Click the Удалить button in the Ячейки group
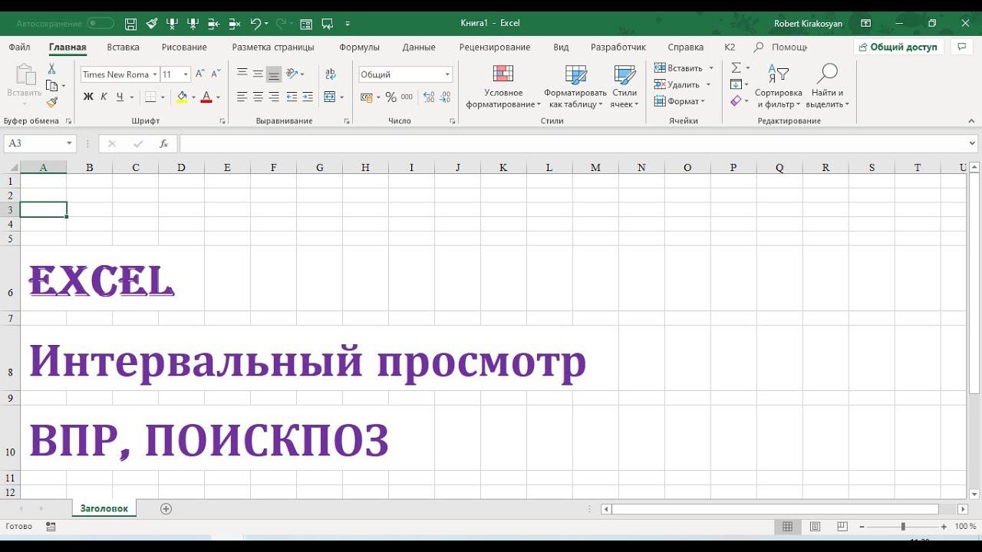The width and height of the screenshot is (982, 552). tap(677, 84)
